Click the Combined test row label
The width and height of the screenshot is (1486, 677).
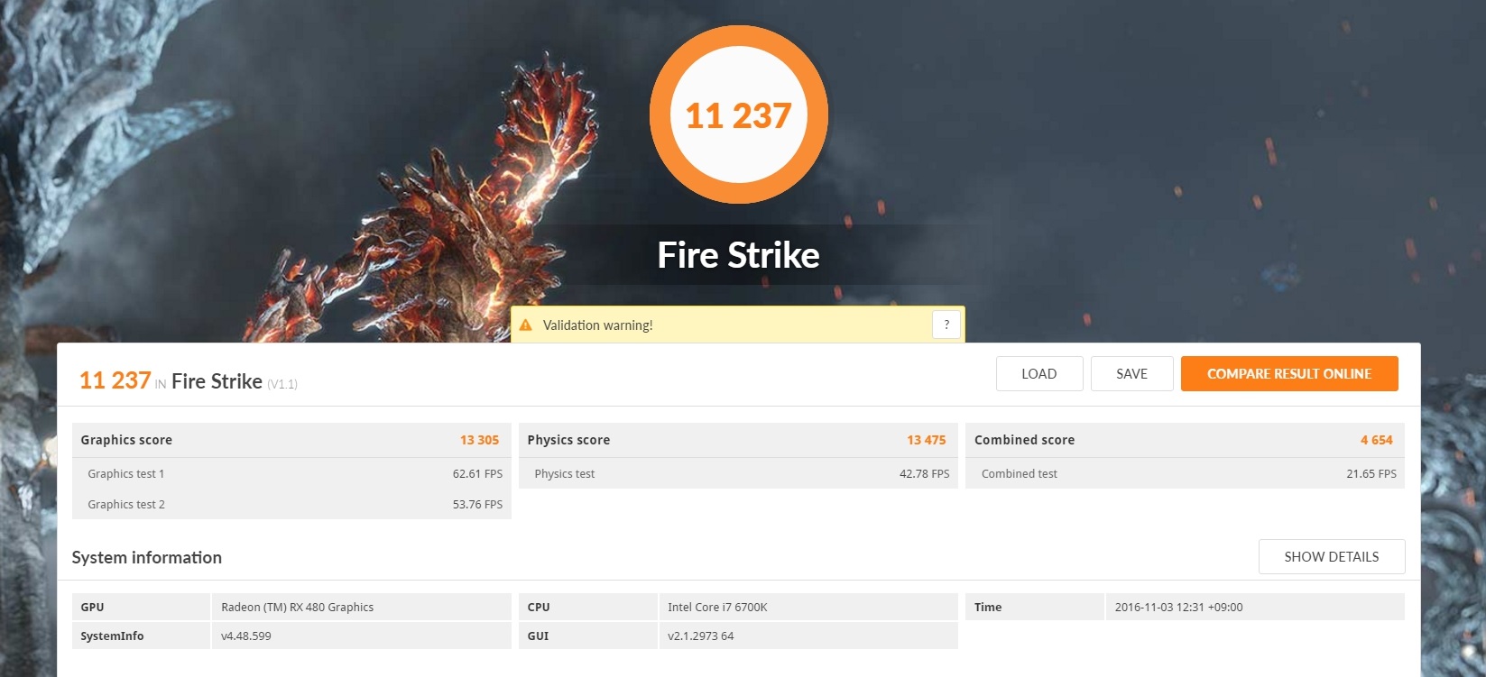tap(1020, 474)
